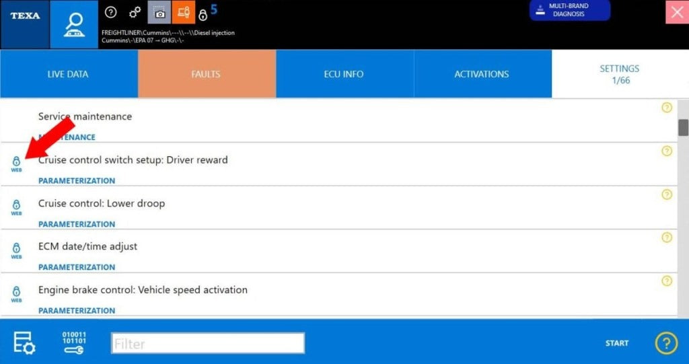Open the gears settings icon in top toolbar
The image size is (689, 364).
coord(135,12)
